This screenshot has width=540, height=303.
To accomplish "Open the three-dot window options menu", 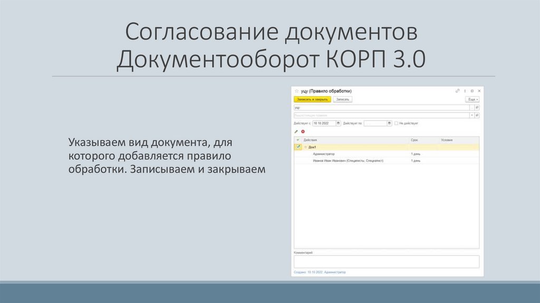I will pos(464,91).
